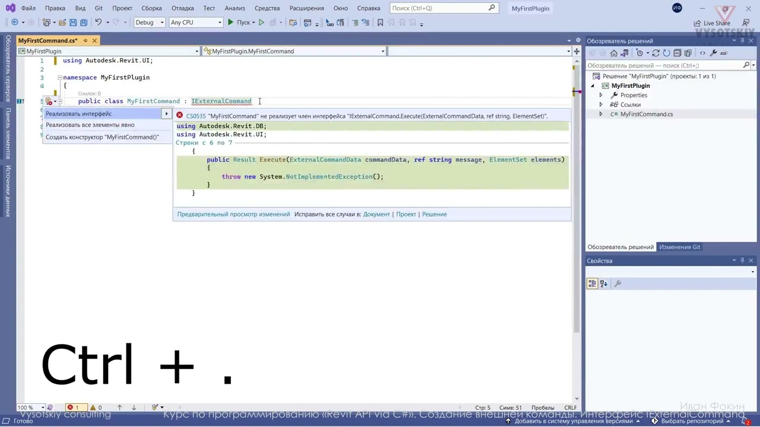Screen dimensions: 760x427
Task: Click the Save All toolbar icon
Action: click(x=84, y=23)
